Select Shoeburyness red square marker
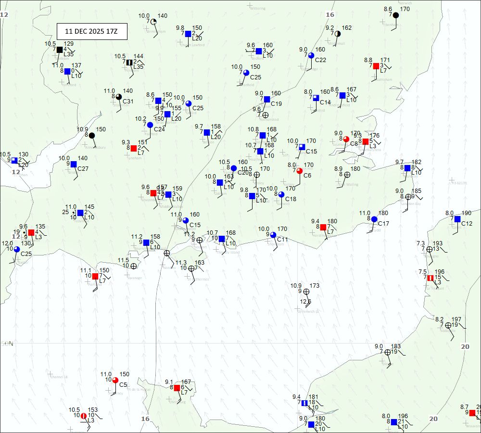 (366, 141)
